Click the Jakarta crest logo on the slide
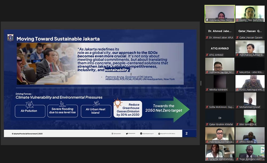 10,38
